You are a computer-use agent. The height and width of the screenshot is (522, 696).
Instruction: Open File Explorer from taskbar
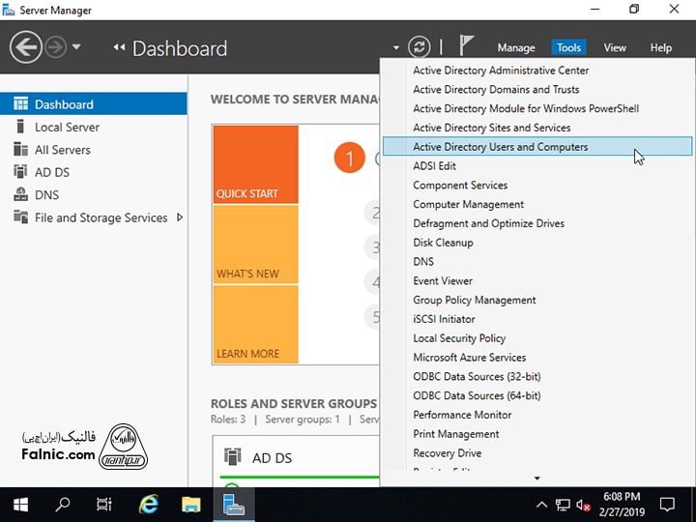pyautogui.click(x=191, y=504)
